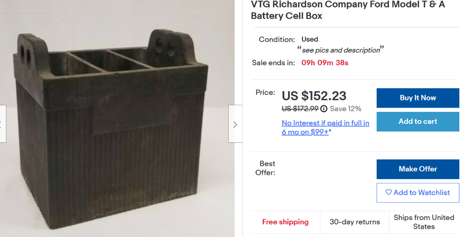Click the struck-through US $172.99 price

point(300,108)
